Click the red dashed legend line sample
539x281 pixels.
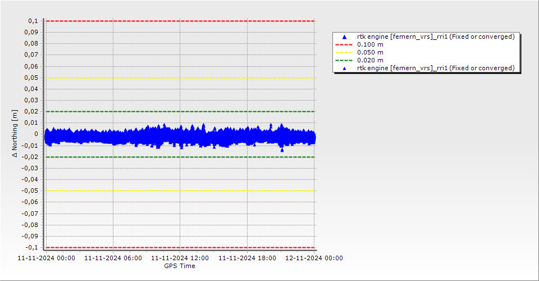click(345, 44)
